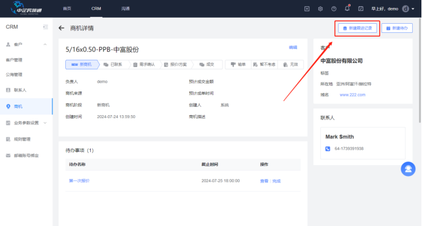This screenshot has height=226, width=422.
Task: Click the 所在地 value 亚洲/阿富汗/赫拉特
Action: (354, 84)
